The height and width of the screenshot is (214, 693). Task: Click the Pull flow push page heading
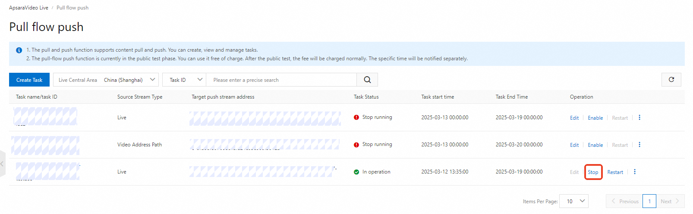pos(46,27)
